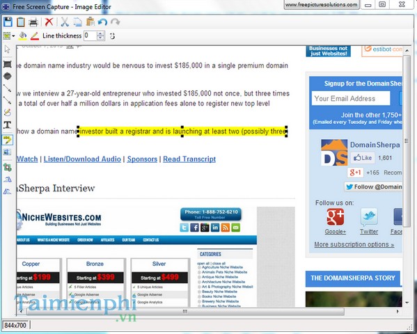Cut using the scissors icon
This screenshot has height=334, width=417.
coord(65,22)
